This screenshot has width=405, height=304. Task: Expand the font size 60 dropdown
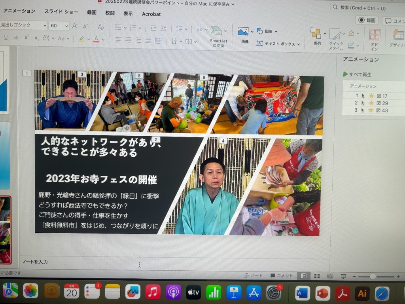point(66,26)
